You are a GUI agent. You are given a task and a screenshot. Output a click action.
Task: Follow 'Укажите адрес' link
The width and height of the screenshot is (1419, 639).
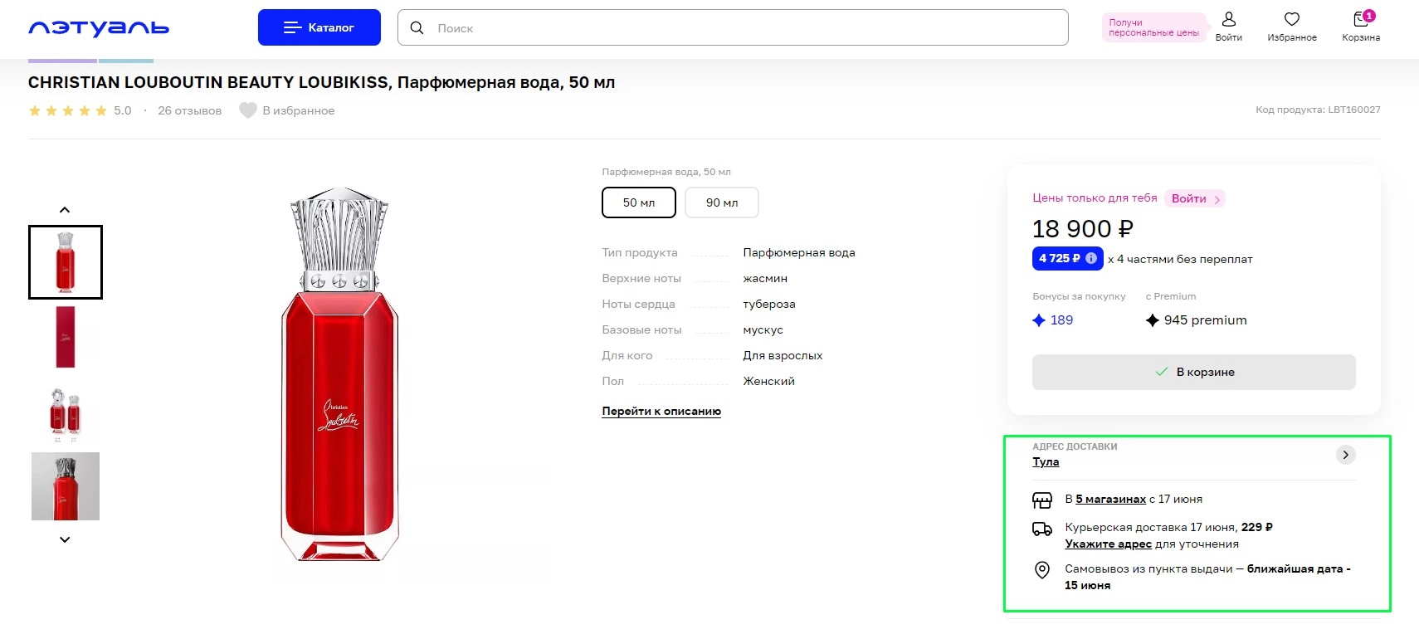pos(1109,544)
